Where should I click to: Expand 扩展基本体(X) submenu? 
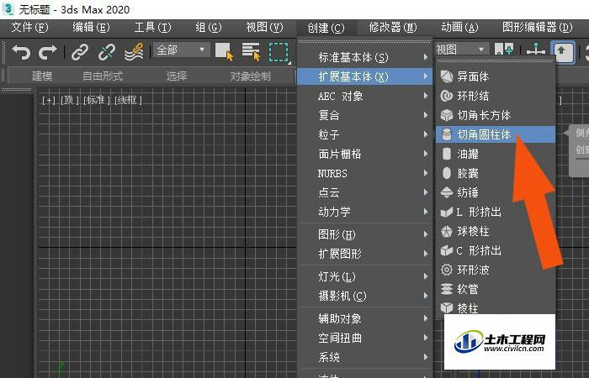[x=364, y=77]
